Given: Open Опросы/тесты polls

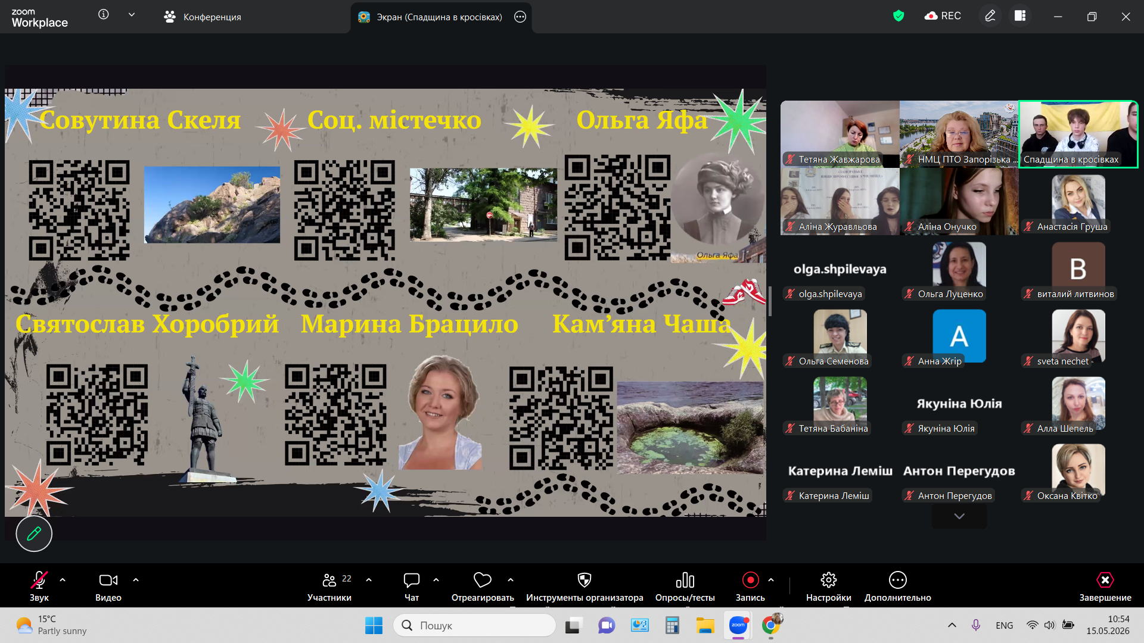Looking at the screenshot, I should [x=685, y=586].
